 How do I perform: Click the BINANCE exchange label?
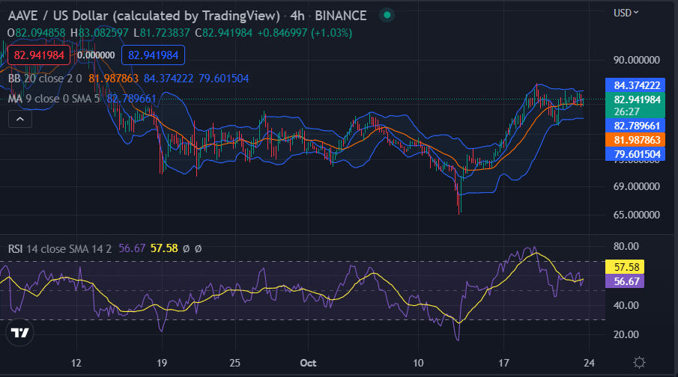(x=341, y=16)
